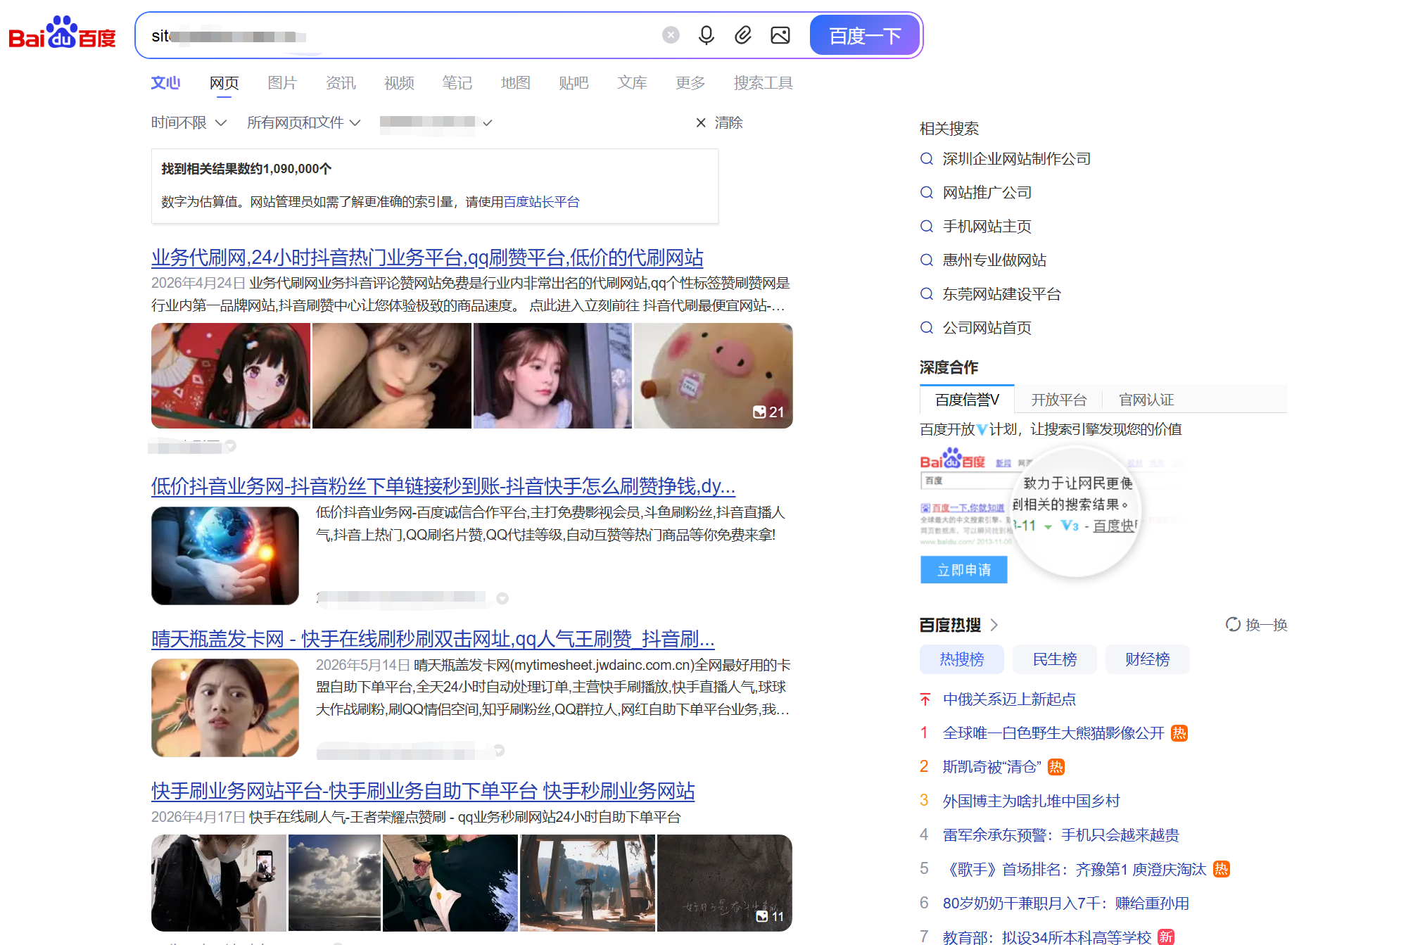The height and width of the screenshot is (945, 1413).
Task: Open hot search 外国博主为啥扎堆中国乡村
Action: point(1031,801)
